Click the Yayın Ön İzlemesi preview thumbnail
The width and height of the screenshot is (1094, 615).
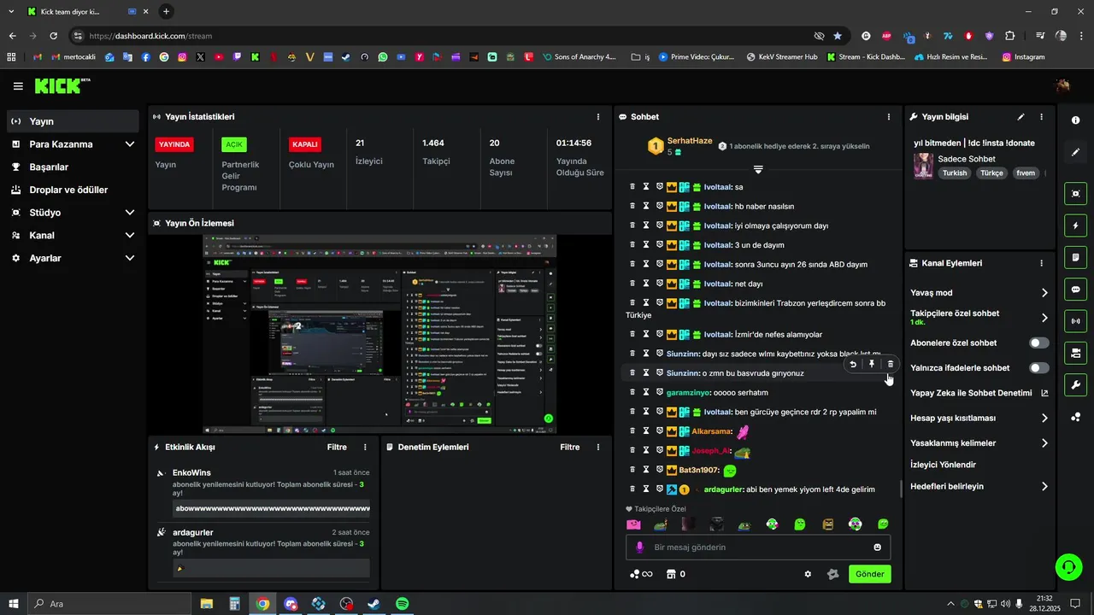tap(379, 334)
